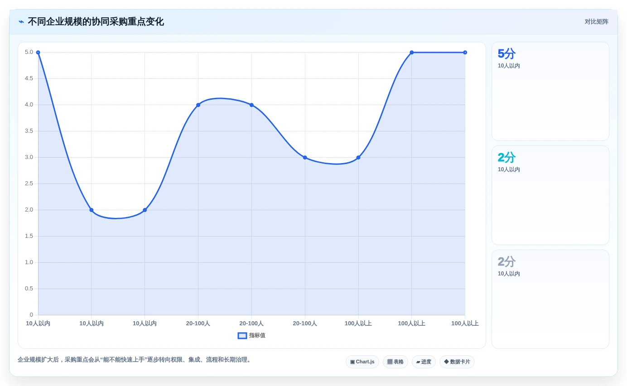Viewport: 627px width, 386px height.
Task: Click the y-axis label 2.5
Action: coord(29,183)
